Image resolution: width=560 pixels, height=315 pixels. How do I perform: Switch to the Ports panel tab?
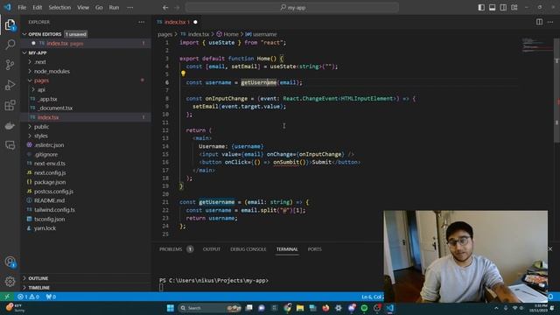(315, 249)
